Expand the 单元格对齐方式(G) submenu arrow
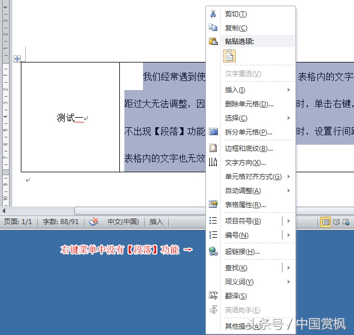 click(289, 177)
